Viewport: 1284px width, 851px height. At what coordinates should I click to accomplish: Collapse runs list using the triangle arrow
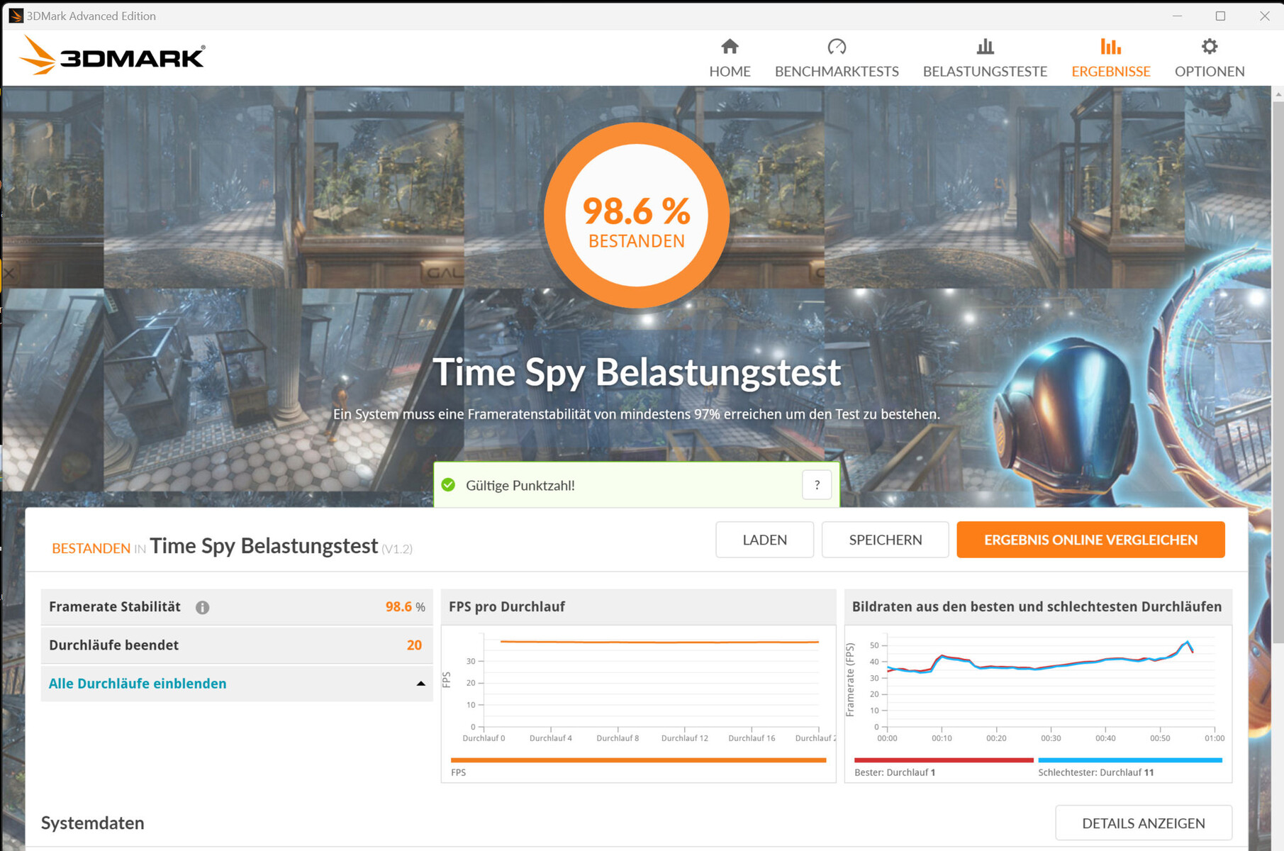[420, 684]
